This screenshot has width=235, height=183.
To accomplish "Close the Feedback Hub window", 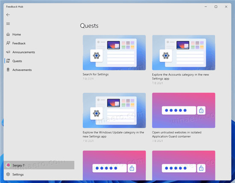I will (226, 7).
